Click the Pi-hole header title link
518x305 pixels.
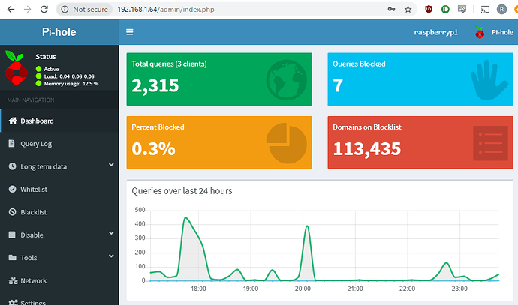[x=59, y=33]
